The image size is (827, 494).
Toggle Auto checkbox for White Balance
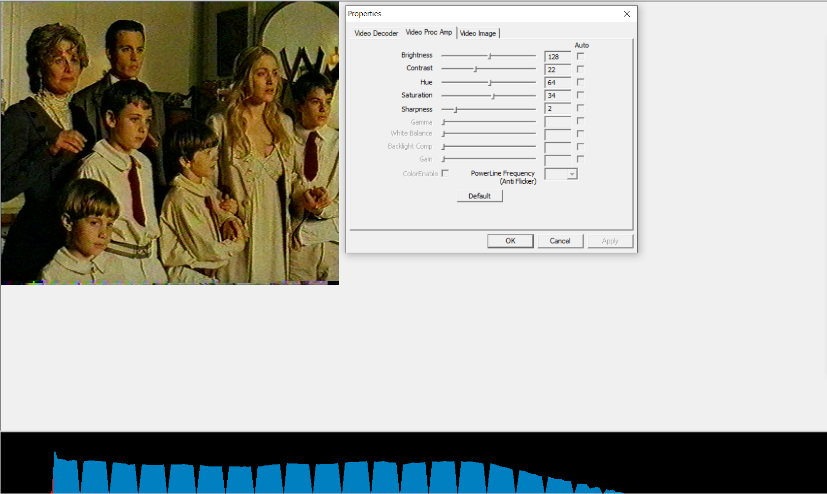[x=581, y=133]
